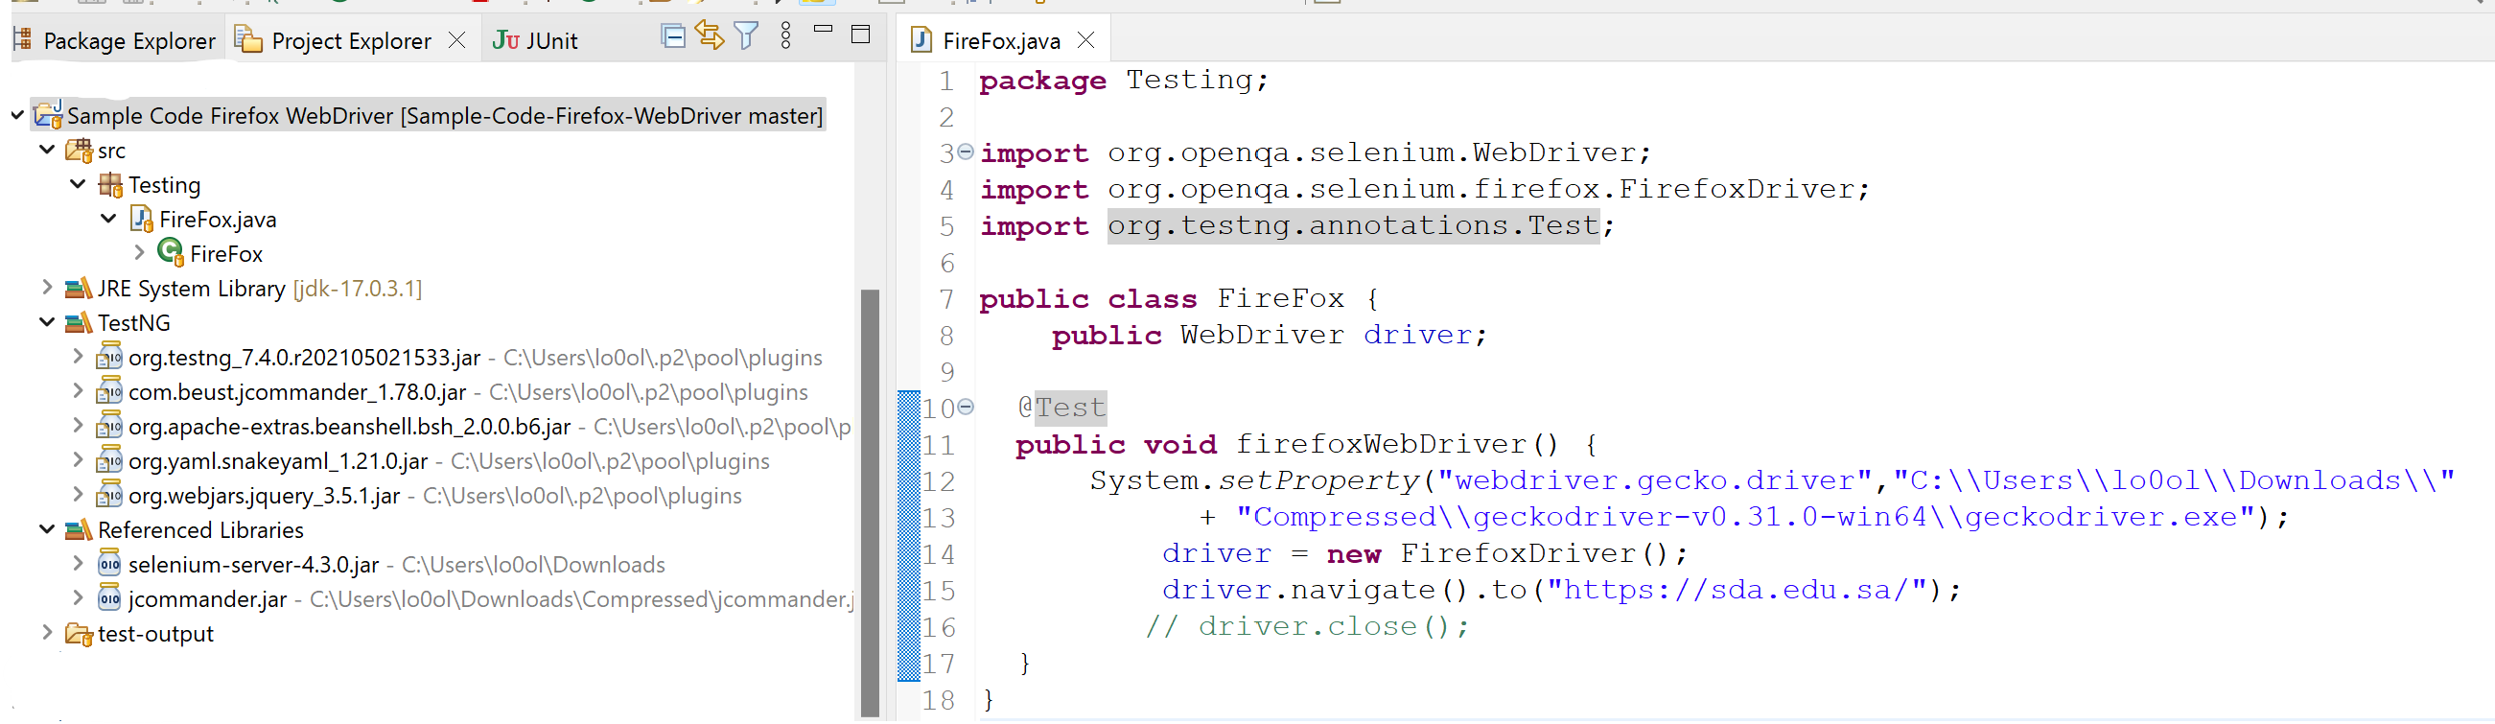
Task: Click the FireFox.java file icon
Action: (141, 219)
